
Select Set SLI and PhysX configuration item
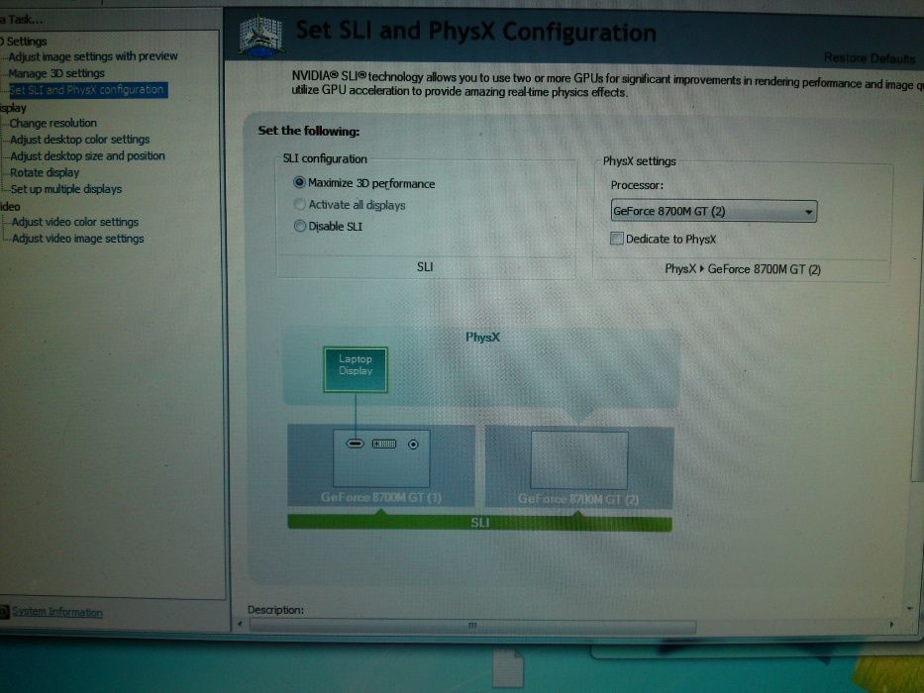point(88,89)
